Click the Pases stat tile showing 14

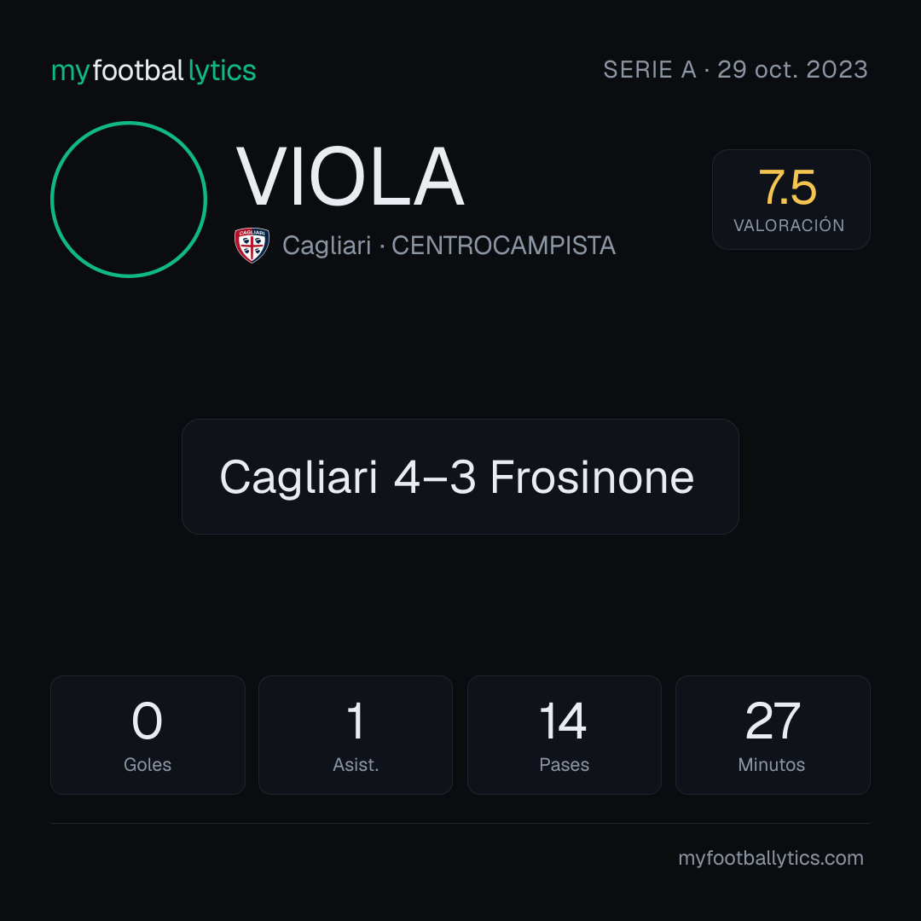(x=564, y=735)
